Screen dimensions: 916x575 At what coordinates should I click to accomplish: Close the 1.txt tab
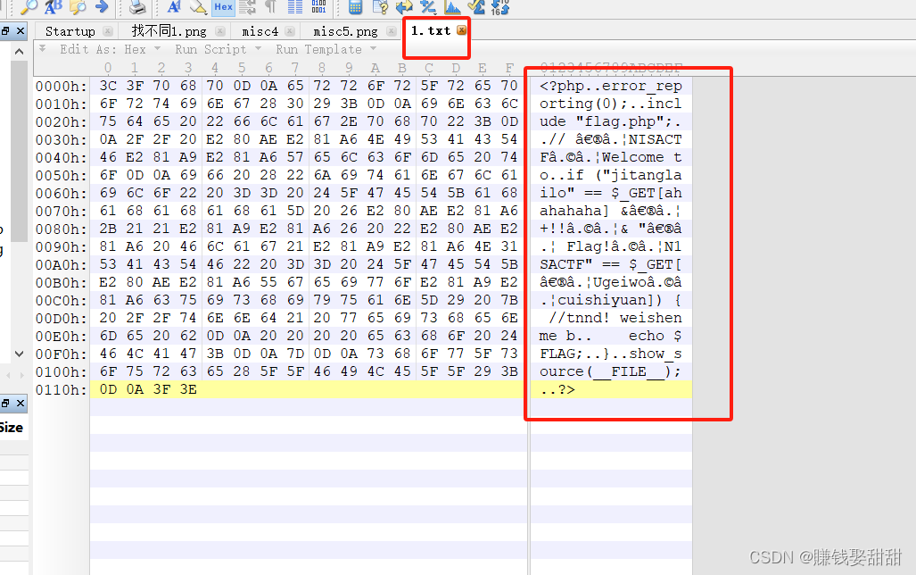click(461, 29)
